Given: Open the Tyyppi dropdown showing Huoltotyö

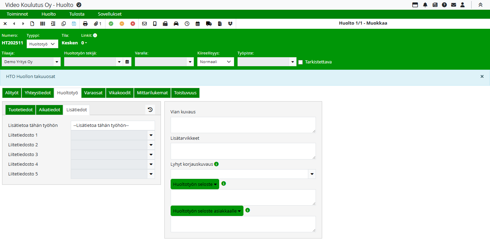Looking at the screenshot, I should (42, 44).
